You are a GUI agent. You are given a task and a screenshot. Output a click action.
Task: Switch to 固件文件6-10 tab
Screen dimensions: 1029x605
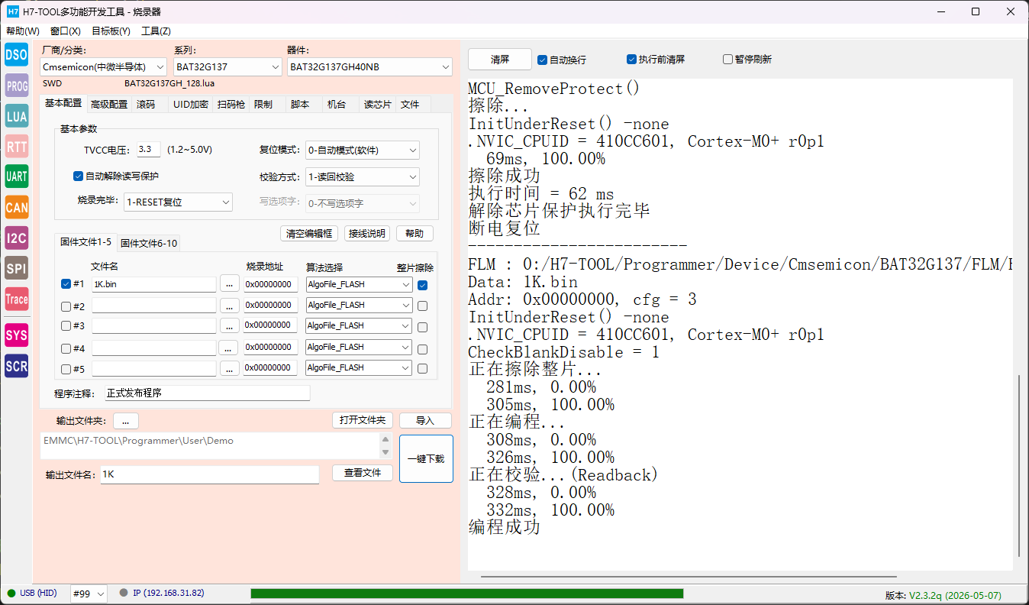coord(149,243)
